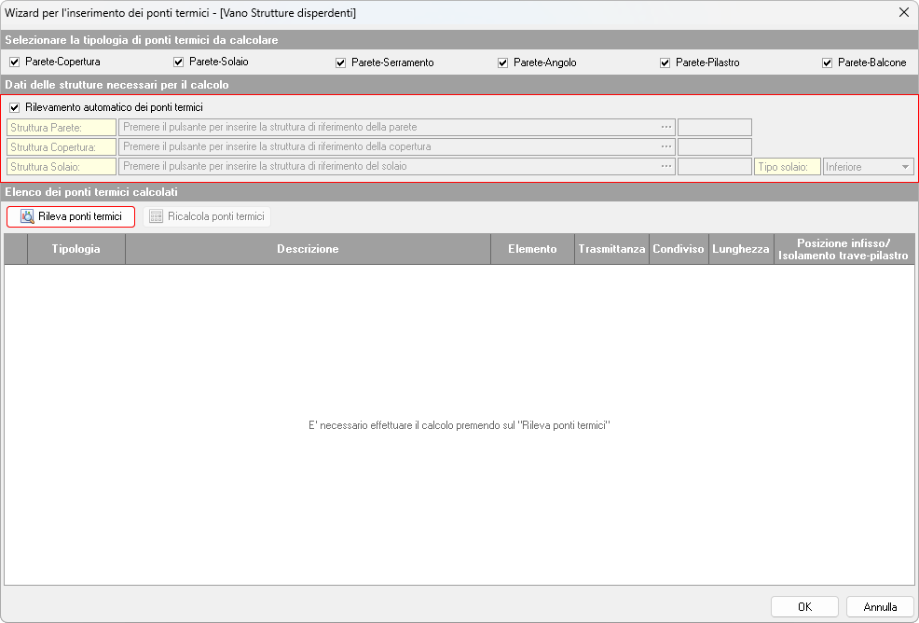Click the Rileva ponti termici button

(x=71, y=216)
